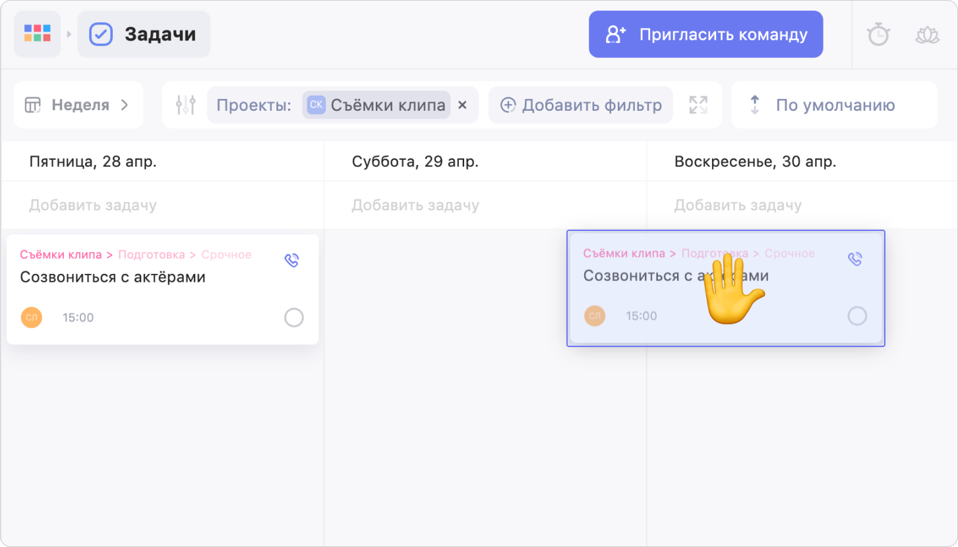Click the person-plus icon on invite button
Screen dimensions: 958x547
coord(615,34)
